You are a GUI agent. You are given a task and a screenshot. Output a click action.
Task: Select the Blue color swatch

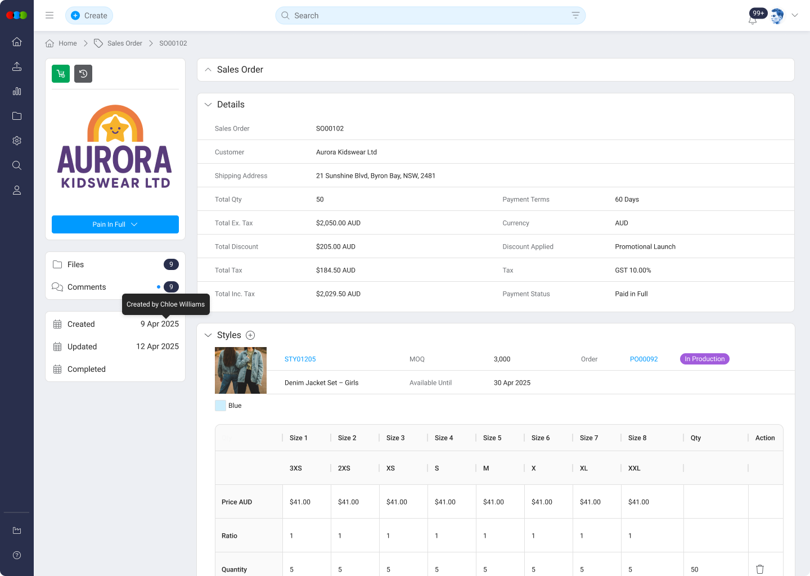pyautogui.click(x=220, y=406)
